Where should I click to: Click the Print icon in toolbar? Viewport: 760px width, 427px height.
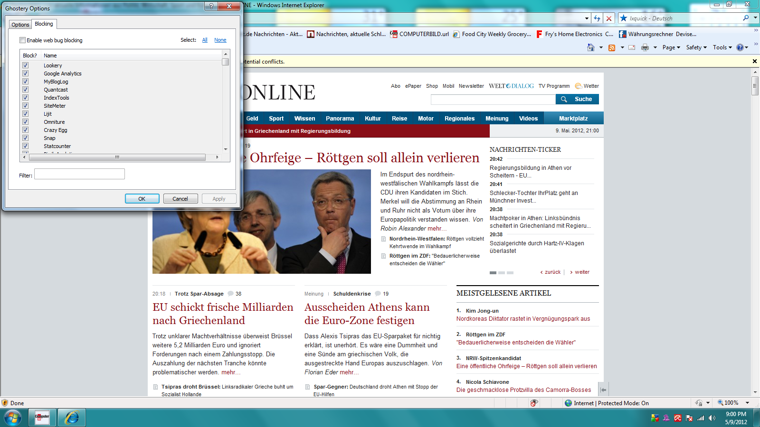645,47
